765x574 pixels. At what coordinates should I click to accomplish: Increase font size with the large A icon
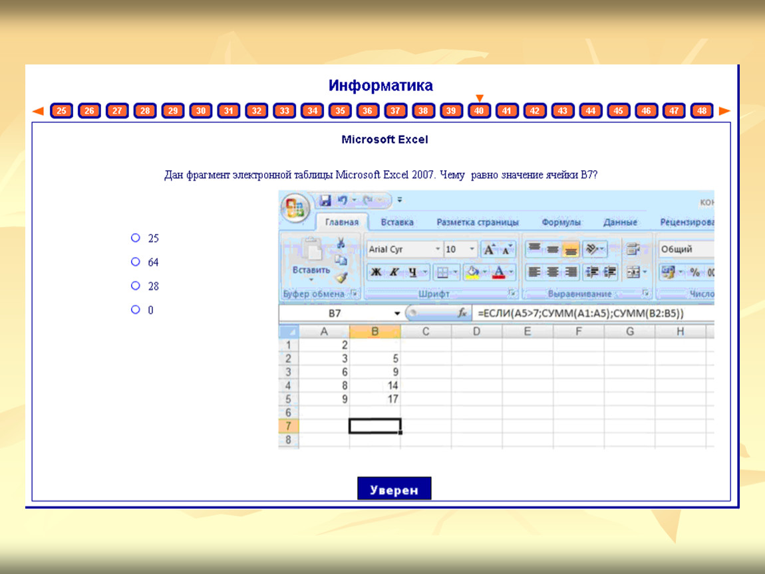point(489,250)
